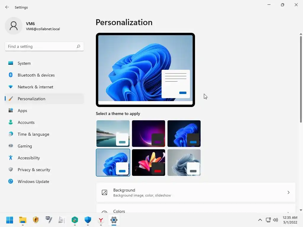Open Accessibility settings
Viewport: 303px width, 227px height.
coord(44,158)
